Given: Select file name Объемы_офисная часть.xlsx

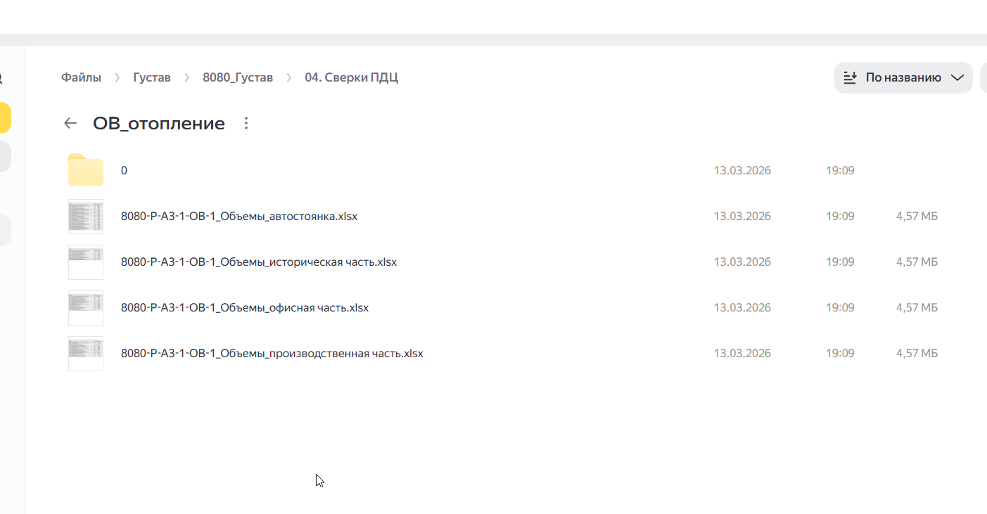Looking at the screenshot, I should [245, 308].
